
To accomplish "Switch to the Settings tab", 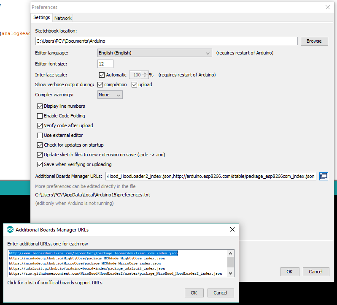I will 42,17.
